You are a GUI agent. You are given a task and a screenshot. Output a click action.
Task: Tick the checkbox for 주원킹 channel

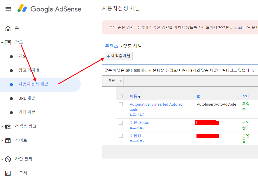[x=121, y=136]
